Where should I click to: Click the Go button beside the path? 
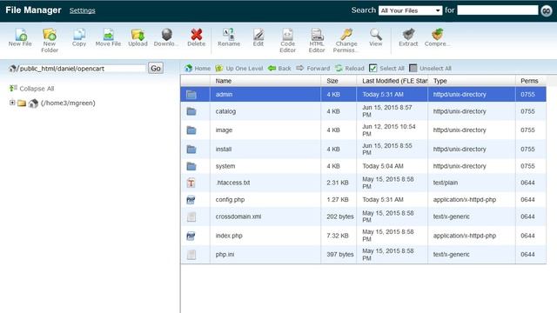coord(156,68)
